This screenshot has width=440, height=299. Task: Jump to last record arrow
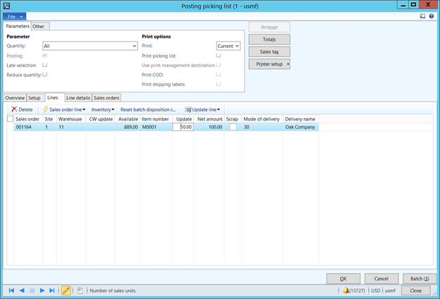pyautogui.click(x=52, y=291)
